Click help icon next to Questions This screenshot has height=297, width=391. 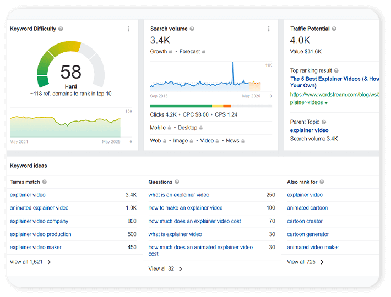point(177,182)
